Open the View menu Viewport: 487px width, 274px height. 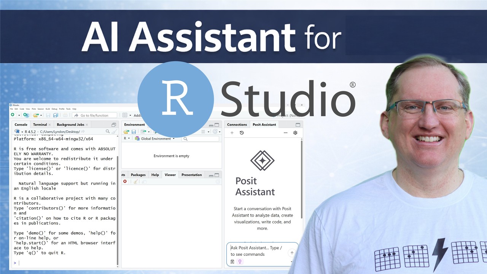28,109
